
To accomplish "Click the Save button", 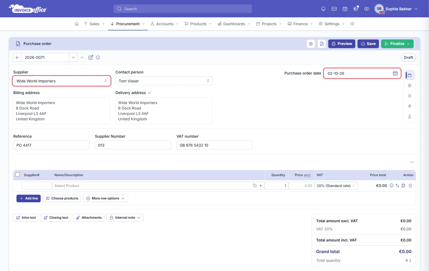I will [368, 44].
